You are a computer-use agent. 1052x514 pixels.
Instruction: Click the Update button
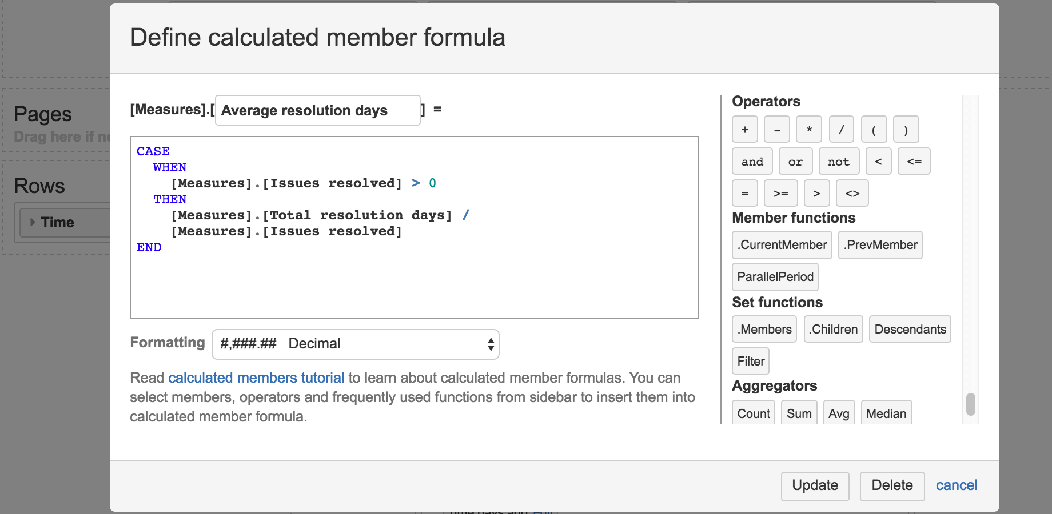(815, 485)
